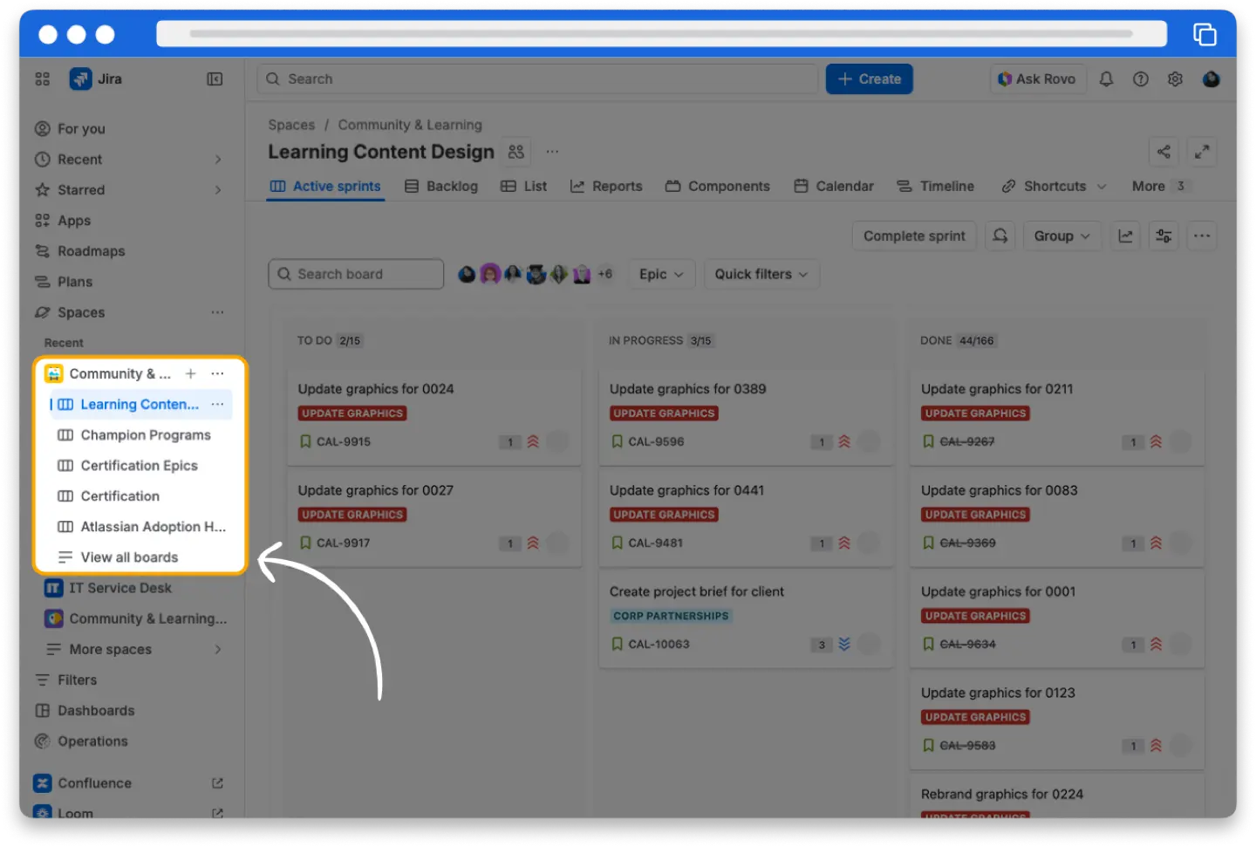This screenshot has width=1256, height=847.
Task: Switch to the Timeline tab
Action: tap(936, 187)
